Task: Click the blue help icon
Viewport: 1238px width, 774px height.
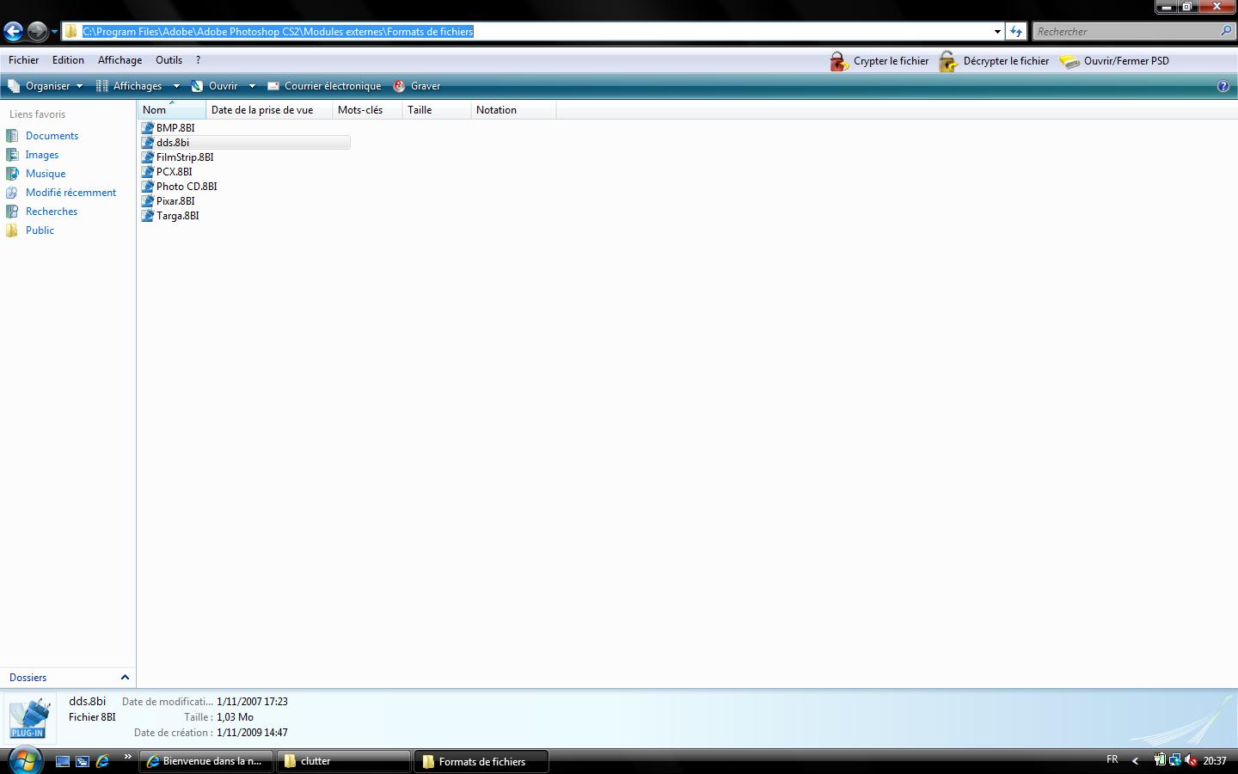Action: pos(1223,86)
